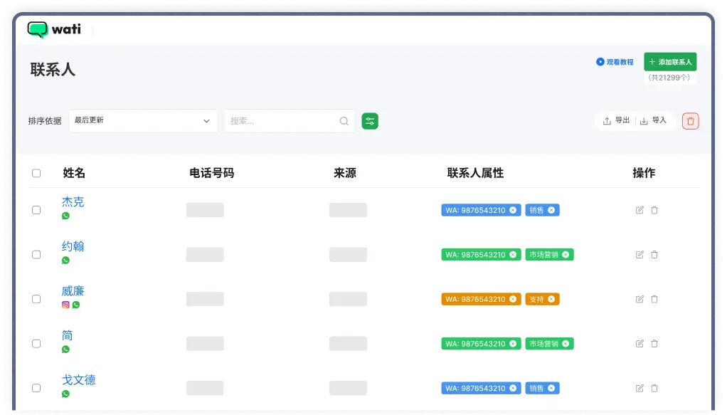
Task: Check the checkbox next to 简
Action: (36, 343)
